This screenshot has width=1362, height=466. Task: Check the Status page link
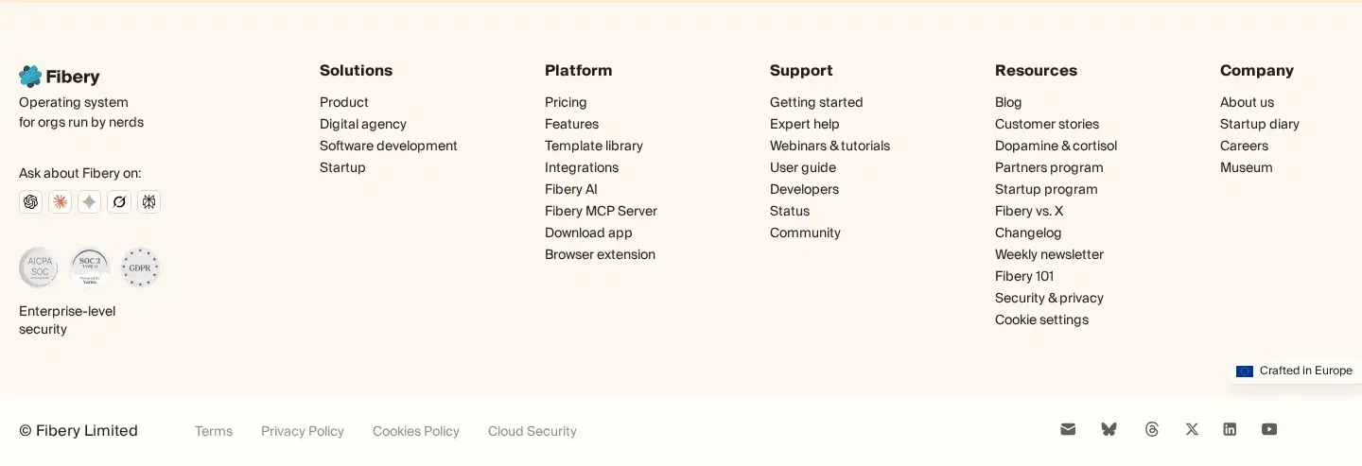(x=790, y=211)
